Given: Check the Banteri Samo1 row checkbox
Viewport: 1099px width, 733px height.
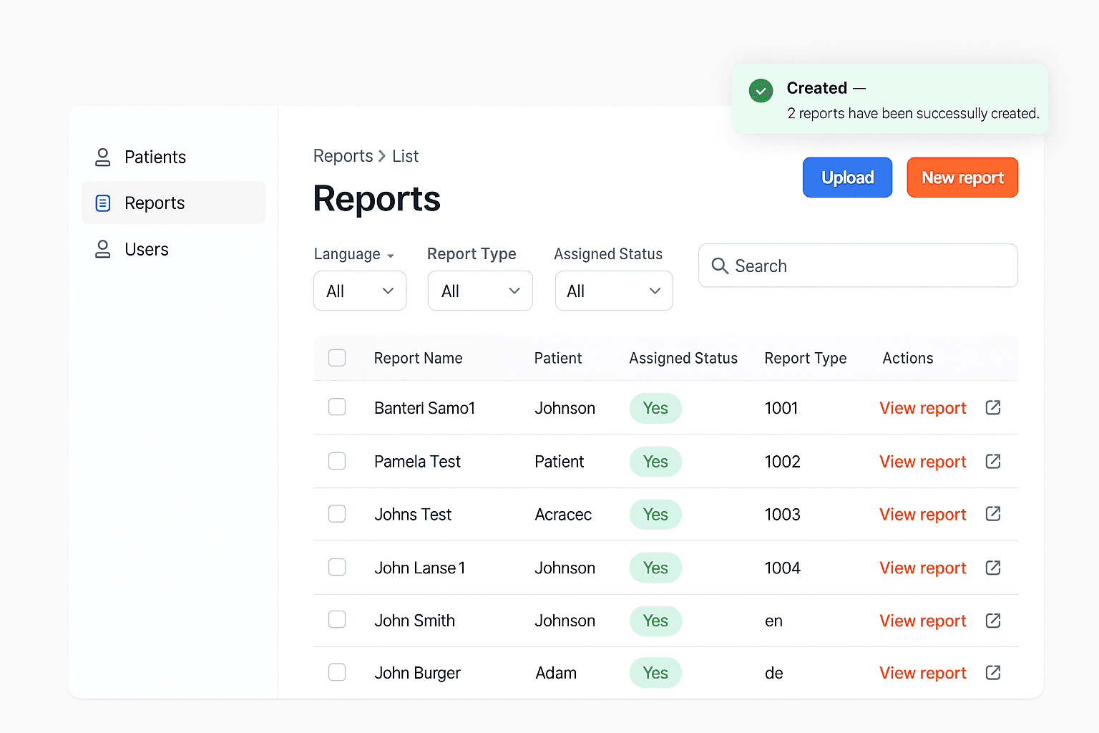Looking at the screenshot, I should 337,407.
